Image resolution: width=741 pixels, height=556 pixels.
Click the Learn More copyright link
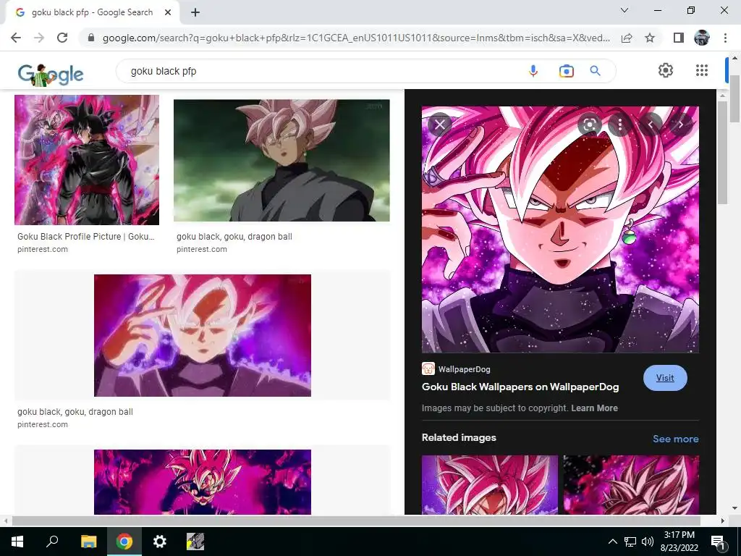coord(594,408)
